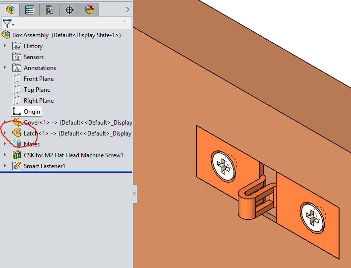Select Box Assembly top-level name text
The width and height of the screenshot is (351, 268).
click(67, 35)
